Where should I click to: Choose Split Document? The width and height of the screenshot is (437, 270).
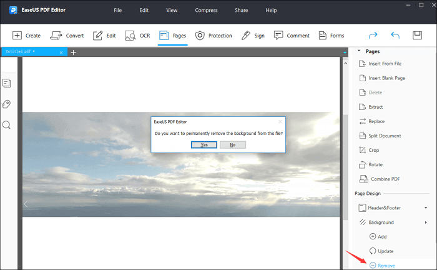tap(380, 136)
